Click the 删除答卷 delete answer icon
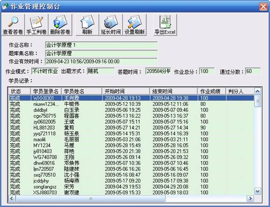270x207 pixels. pyautogui.click(x=60, y=25)
